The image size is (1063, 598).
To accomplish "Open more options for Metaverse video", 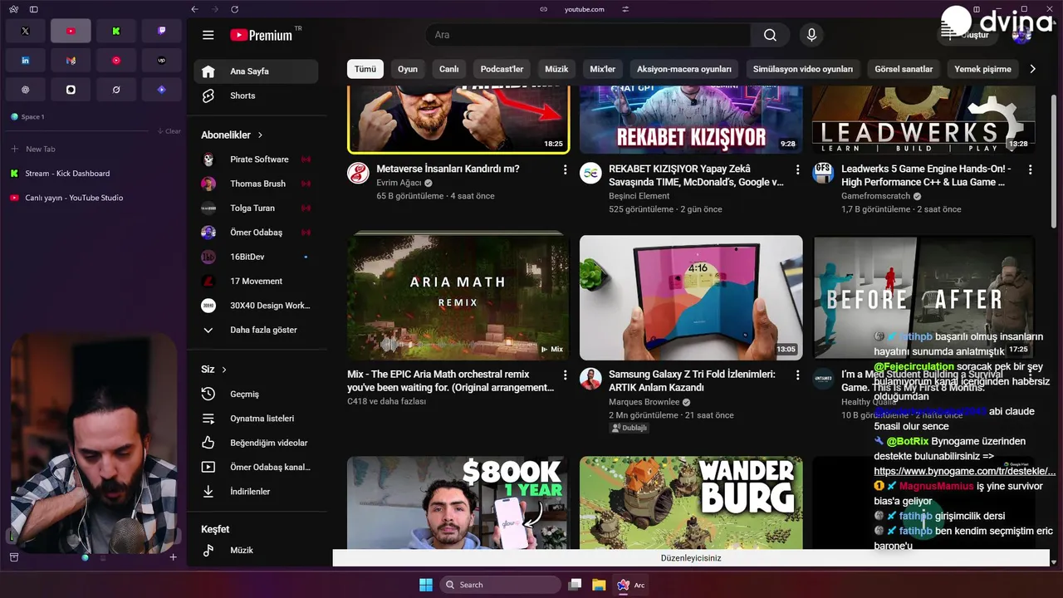I will tap(565, 169).
